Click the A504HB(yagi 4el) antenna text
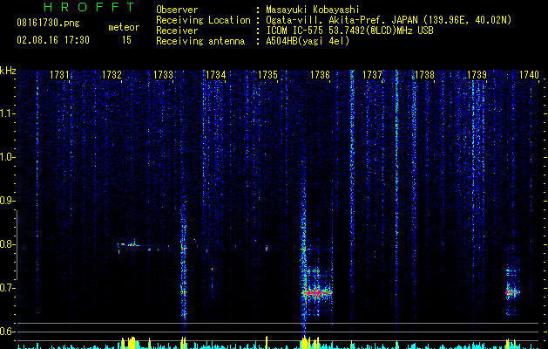This screenshot has height=349, width=548. [308, 41]
